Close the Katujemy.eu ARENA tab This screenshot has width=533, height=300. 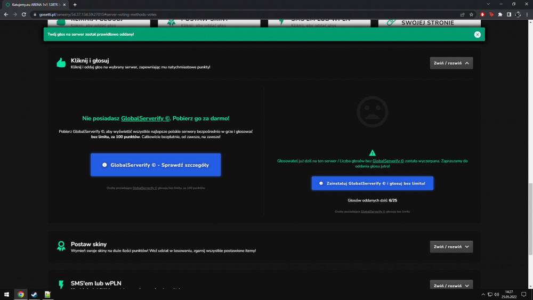tap(64, 5)
